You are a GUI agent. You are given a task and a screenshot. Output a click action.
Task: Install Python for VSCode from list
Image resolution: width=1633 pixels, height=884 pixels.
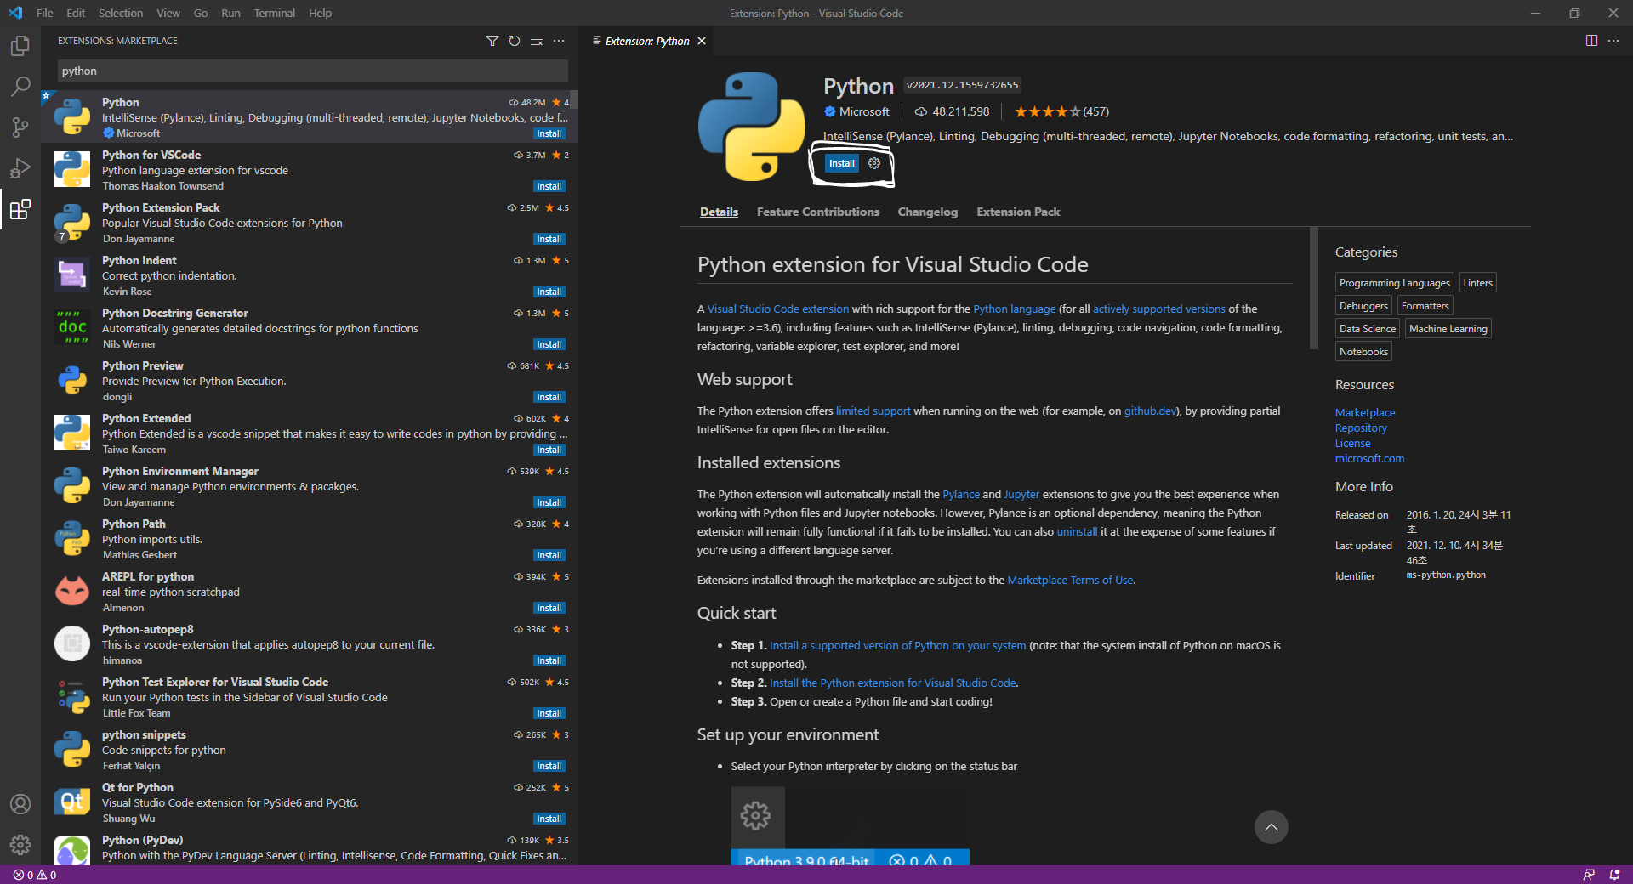tap(549, 186)
